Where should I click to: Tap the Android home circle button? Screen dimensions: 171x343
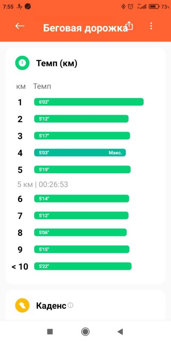[x=85, y=331]
